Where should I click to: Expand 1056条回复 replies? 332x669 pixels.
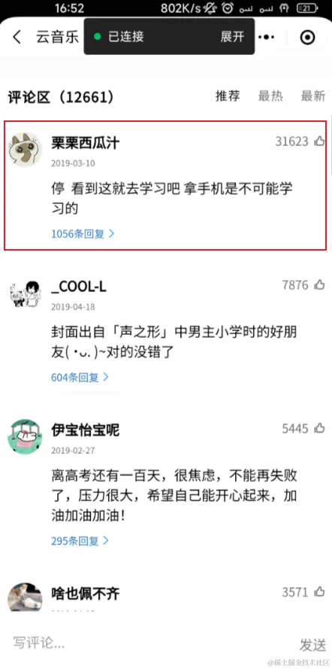[x=83, y=234]
